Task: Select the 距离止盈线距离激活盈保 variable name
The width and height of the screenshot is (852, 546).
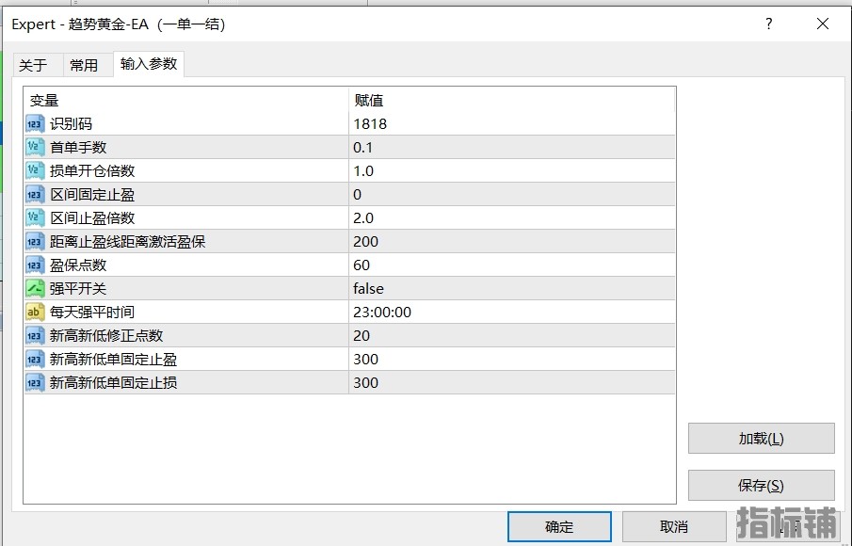Action: coord(128,241)
